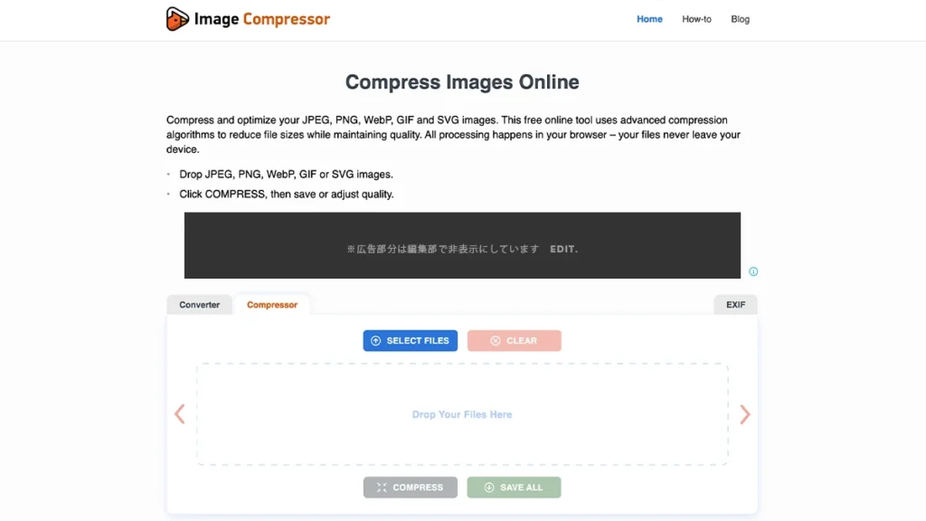Click the text 'Click COMPRESS, then save or adjust quality.'
The image size is (926, 521).
[287, 194]
